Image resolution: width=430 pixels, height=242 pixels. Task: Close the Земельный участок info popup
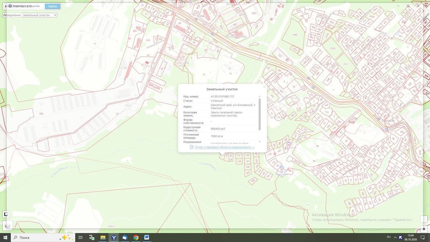(264, 86)
